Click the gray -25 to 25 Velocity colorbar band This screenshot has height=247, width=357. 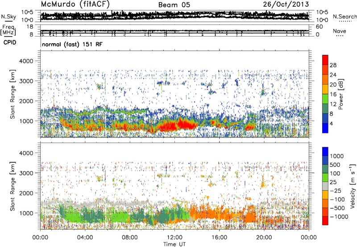click(325, 186)
